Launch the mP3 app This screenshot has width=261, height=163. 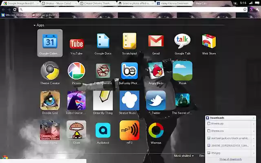pos(129,130)
